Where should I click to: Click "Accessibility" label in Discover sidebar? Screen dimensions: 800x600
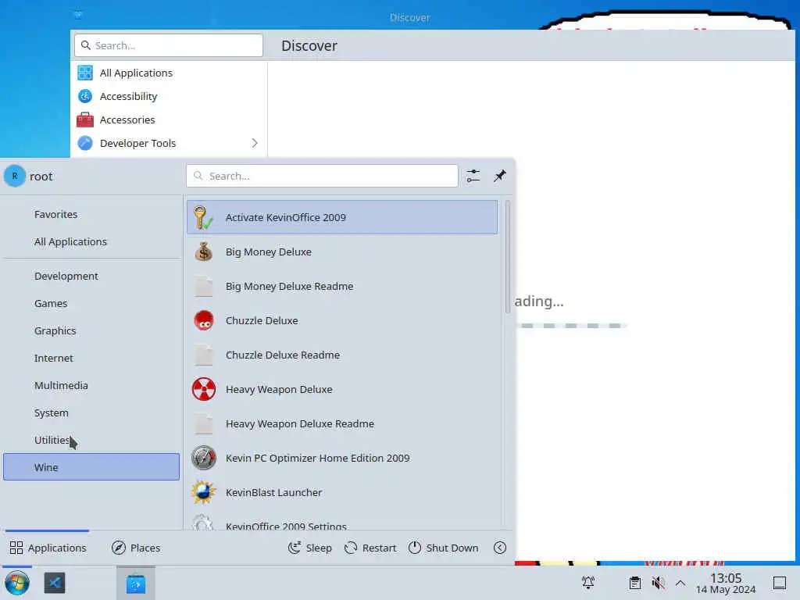pyautogui.click(x=129, y=96)
